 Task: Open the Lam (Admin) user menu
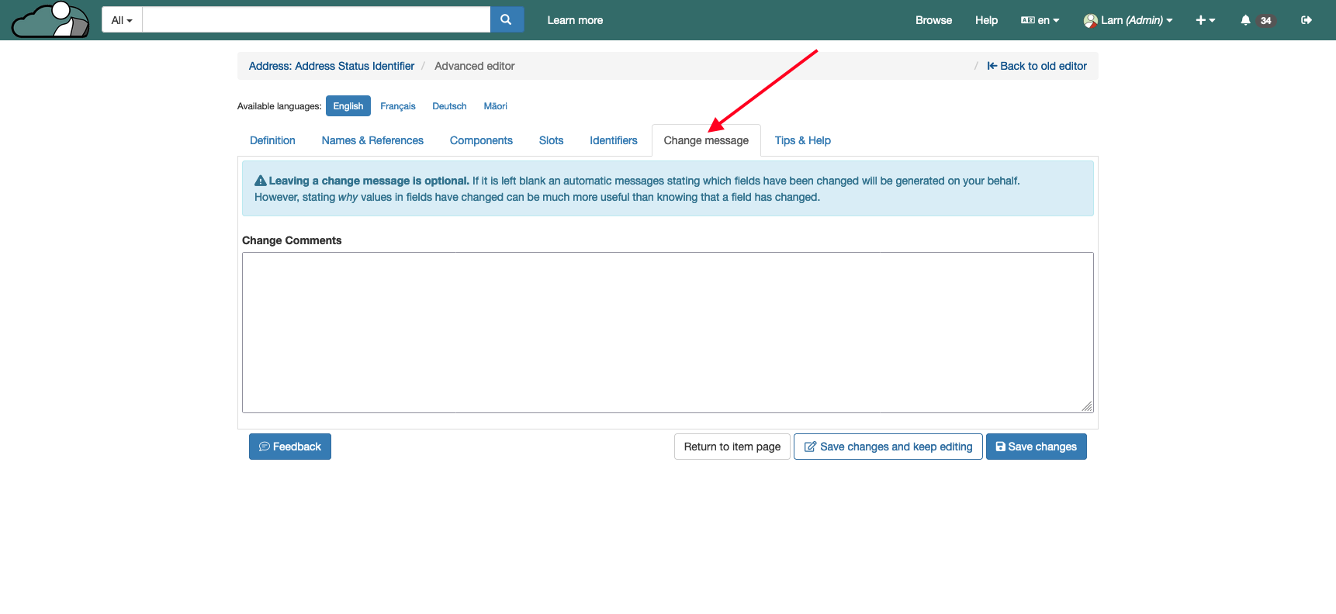[1128, 20]
